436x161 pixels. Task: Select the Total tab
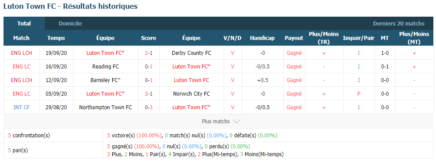24,24
